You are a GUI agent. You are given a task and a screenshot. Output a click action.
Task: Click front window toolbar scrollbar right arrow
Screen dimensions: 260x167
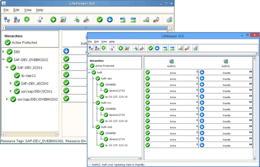coord(257,54)
